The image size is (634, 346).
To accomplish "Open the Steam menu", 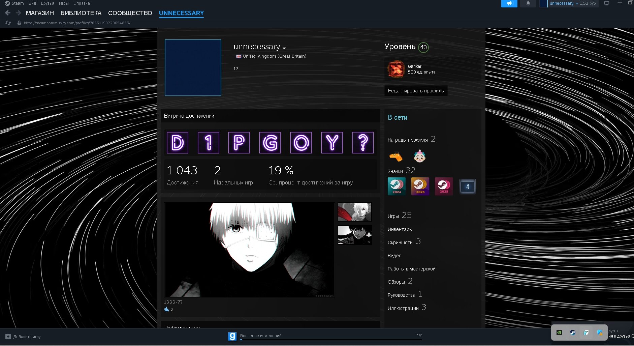I will 18,3.
